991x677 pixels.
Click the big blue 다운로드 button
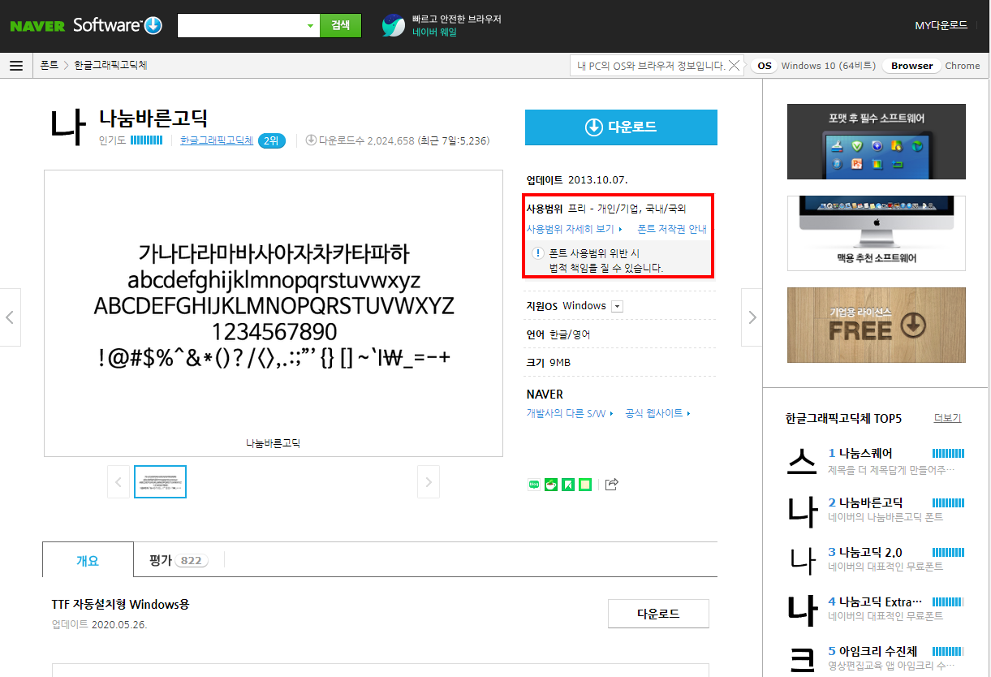tap(621, 127)
